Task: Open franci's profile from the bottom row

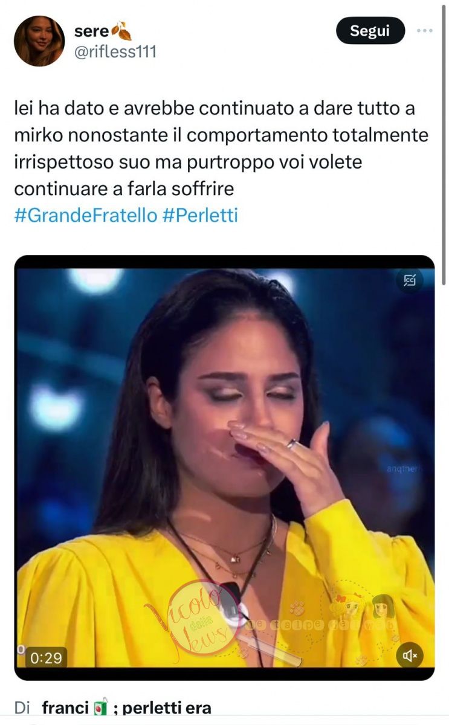Action: click(x=65, y=707)
